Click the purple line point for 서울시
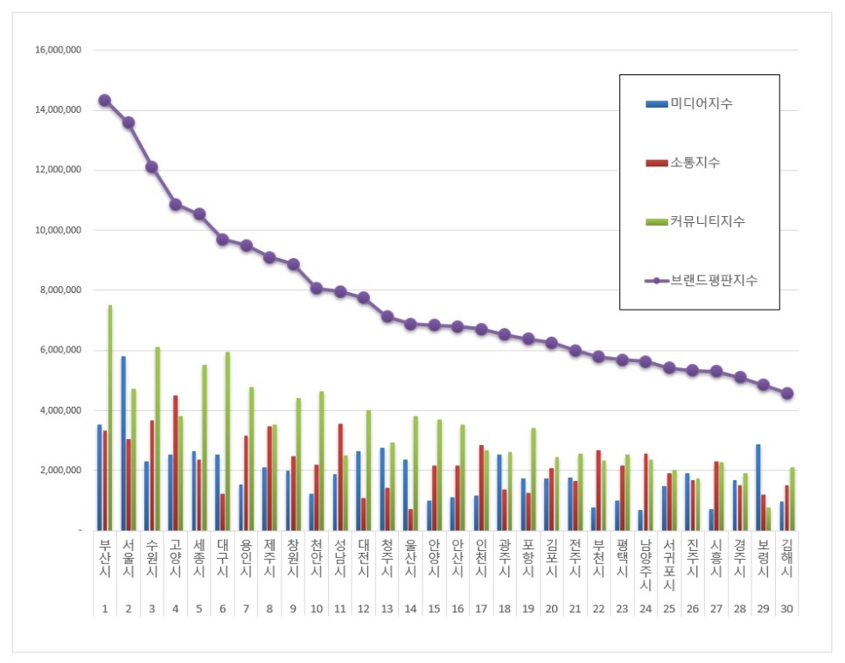The height and width of the screenshot is (663, 845). [x=129, y=122]
